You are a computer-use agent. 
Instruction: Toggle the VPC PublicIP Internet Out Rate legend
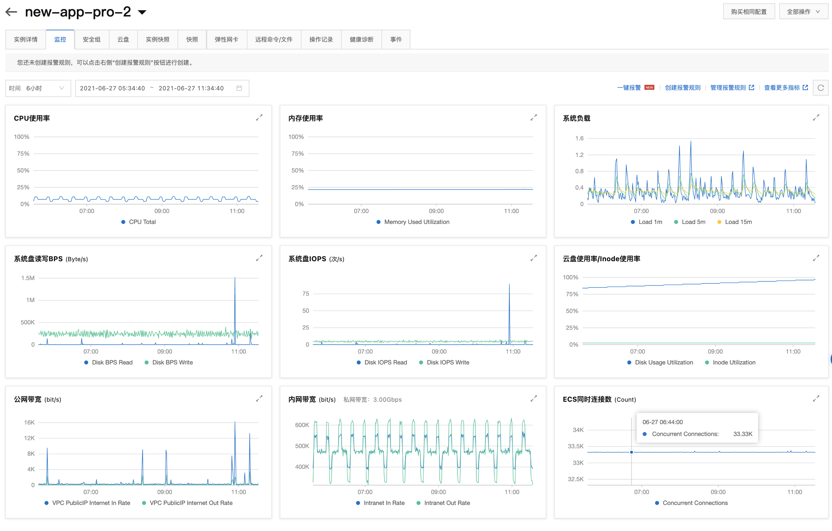click(187, 503)
